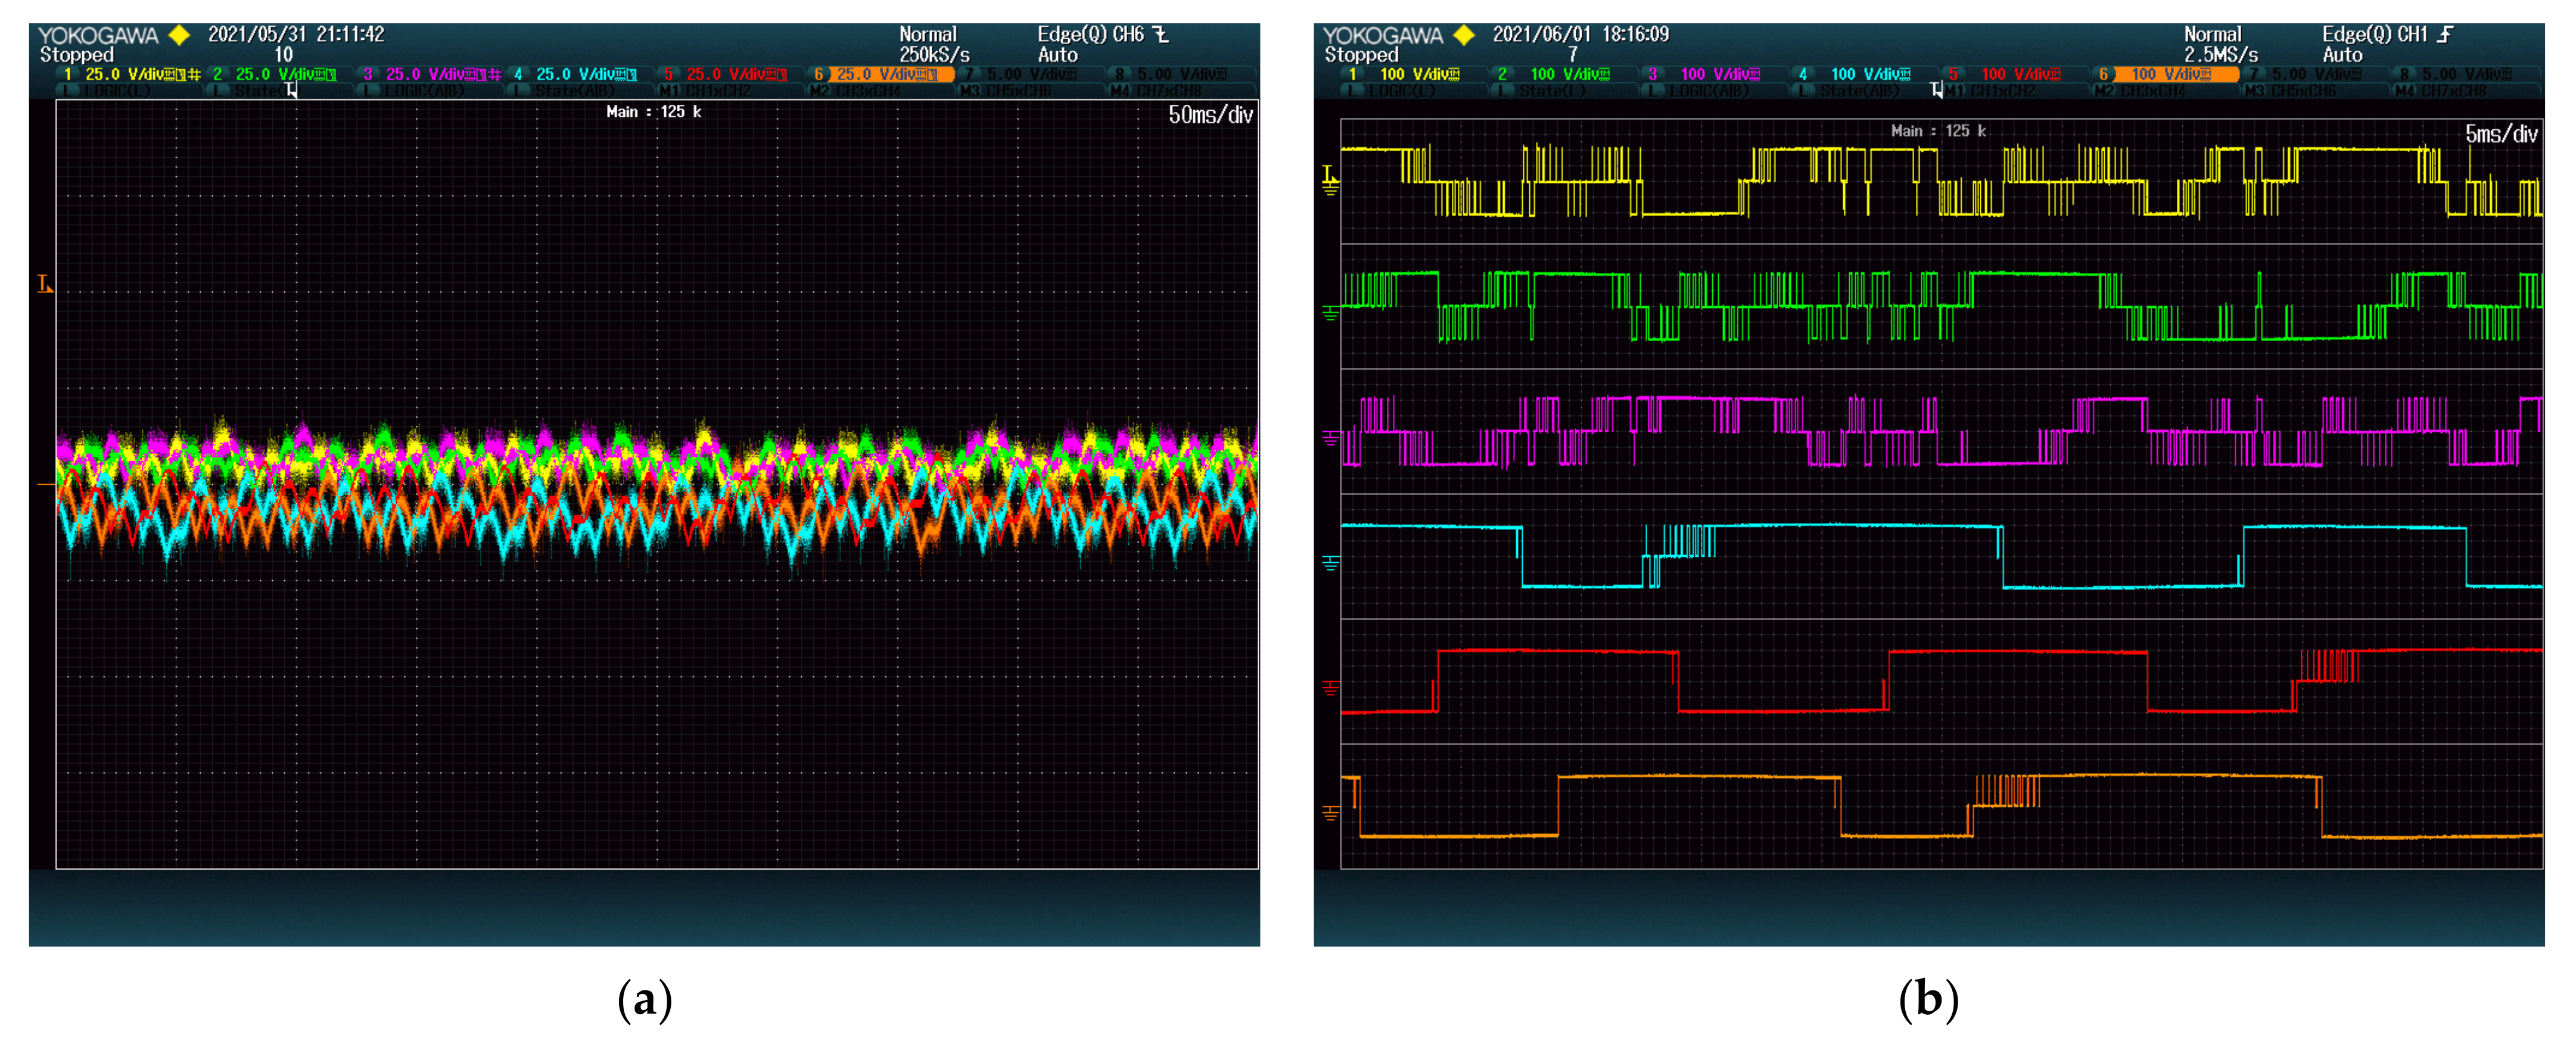Click the cyan CH4 ground marker in panel (b)
Screen dimensions: 2576x1041
1330,564
